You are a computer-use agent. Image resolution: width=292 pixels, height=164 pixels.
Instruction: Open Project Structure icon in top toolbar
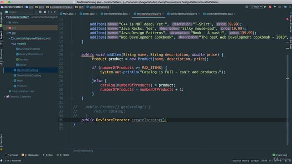point(286,7)
